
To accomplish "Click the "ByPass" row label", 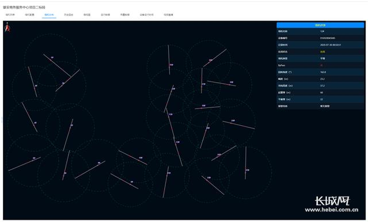I will (x=282, y=65).
